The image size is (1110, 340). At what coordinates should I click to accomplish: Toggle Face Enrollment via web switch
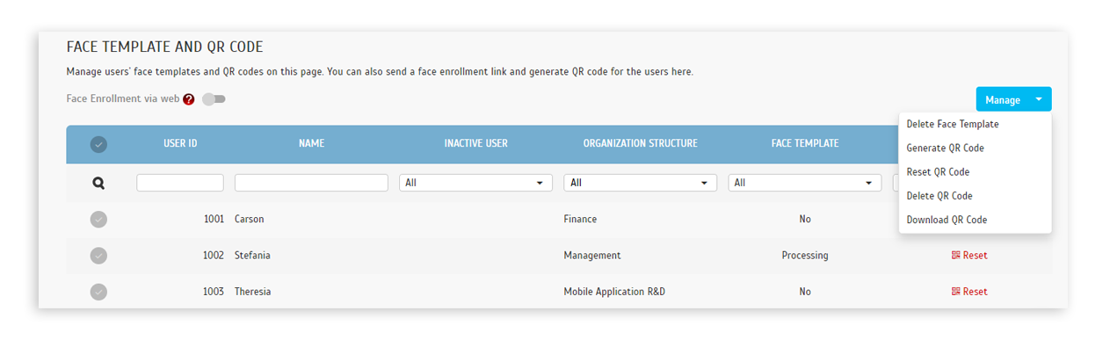pyautogui.click(x=214, y=99)
